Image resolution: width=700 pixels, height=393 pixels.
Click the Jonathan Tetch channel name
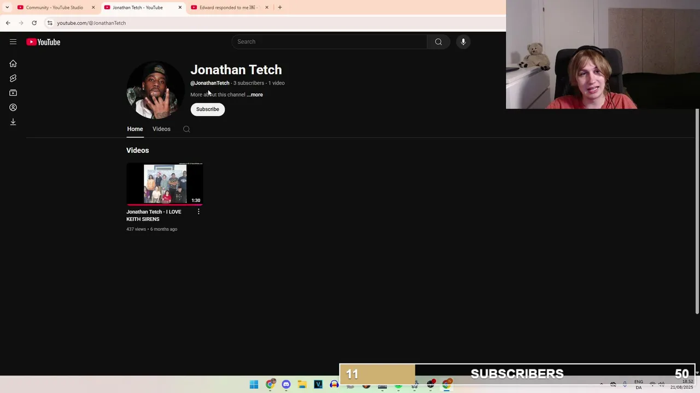point(236,70)
